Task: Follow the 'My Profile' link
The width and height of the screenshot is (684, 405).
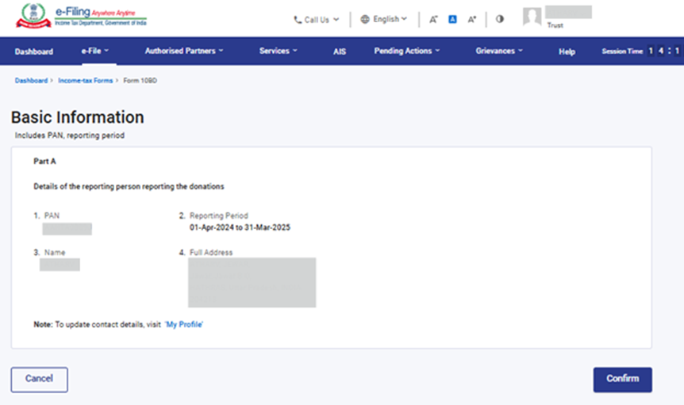Action: coord(184,325)
